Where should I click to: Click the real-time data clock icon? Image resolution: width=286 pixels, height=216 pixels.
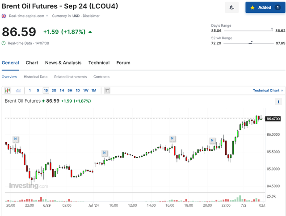click(4, 43)
